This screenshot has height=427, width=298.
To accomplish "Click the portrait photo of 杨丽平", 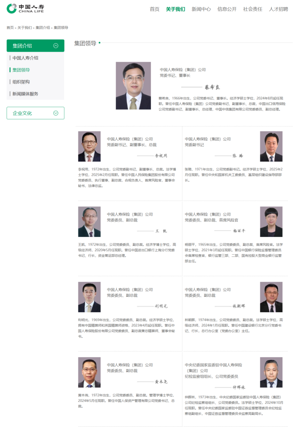I will coord(271,222).
